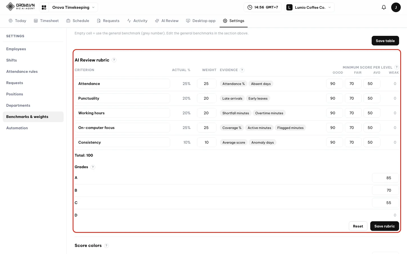This screenshot has height=254, width=407.
Task: Click the Attendance criterion name field
Action: coord(122,84)
